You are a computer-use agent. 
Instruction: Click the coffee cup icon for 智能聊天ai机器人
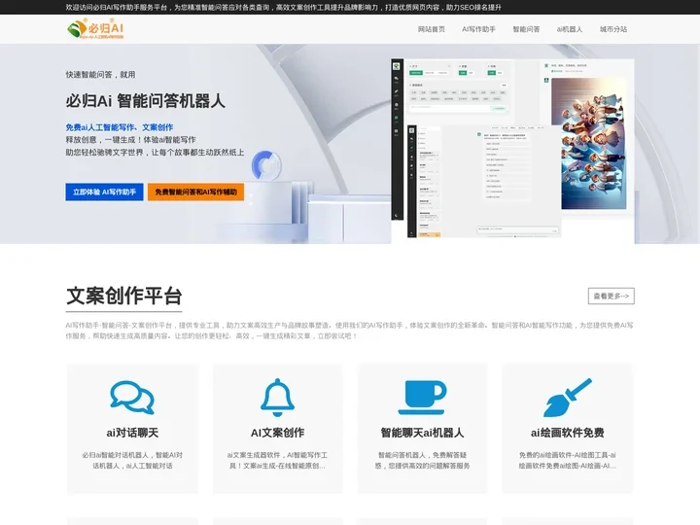click(x=422, y=398)
